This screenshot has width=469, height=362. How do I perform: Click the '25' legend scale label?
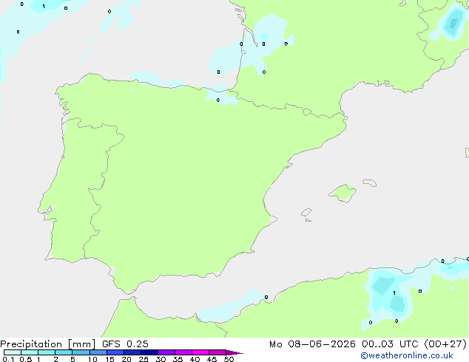coord(144,359)
